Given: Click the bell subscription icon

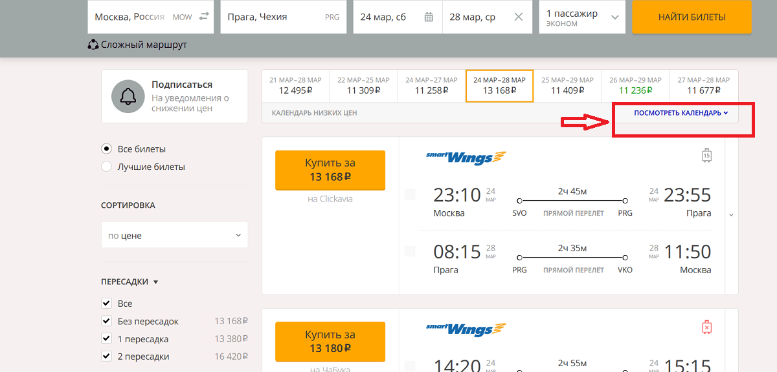Looking at the screenshot, I should click(128, 96).
